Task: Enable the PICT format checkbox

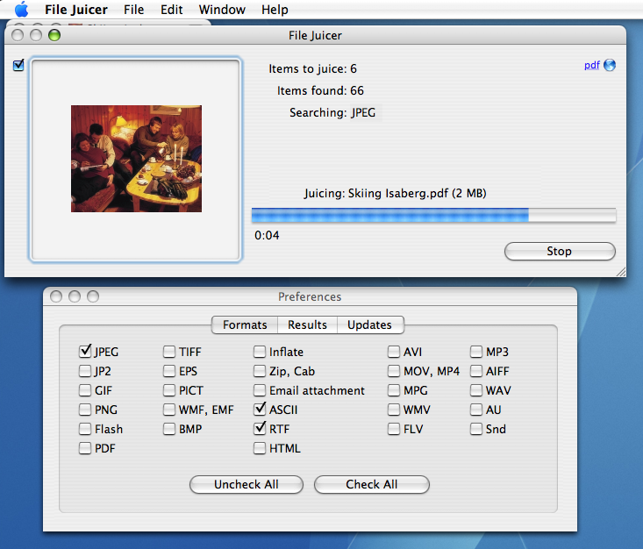Action: (169, 390)
